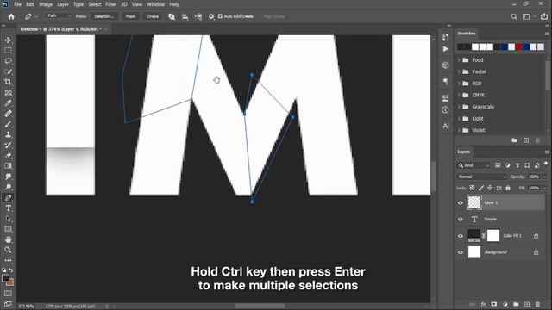Select the Eraser tool
552x310 pixels.
tap(8, 155)
